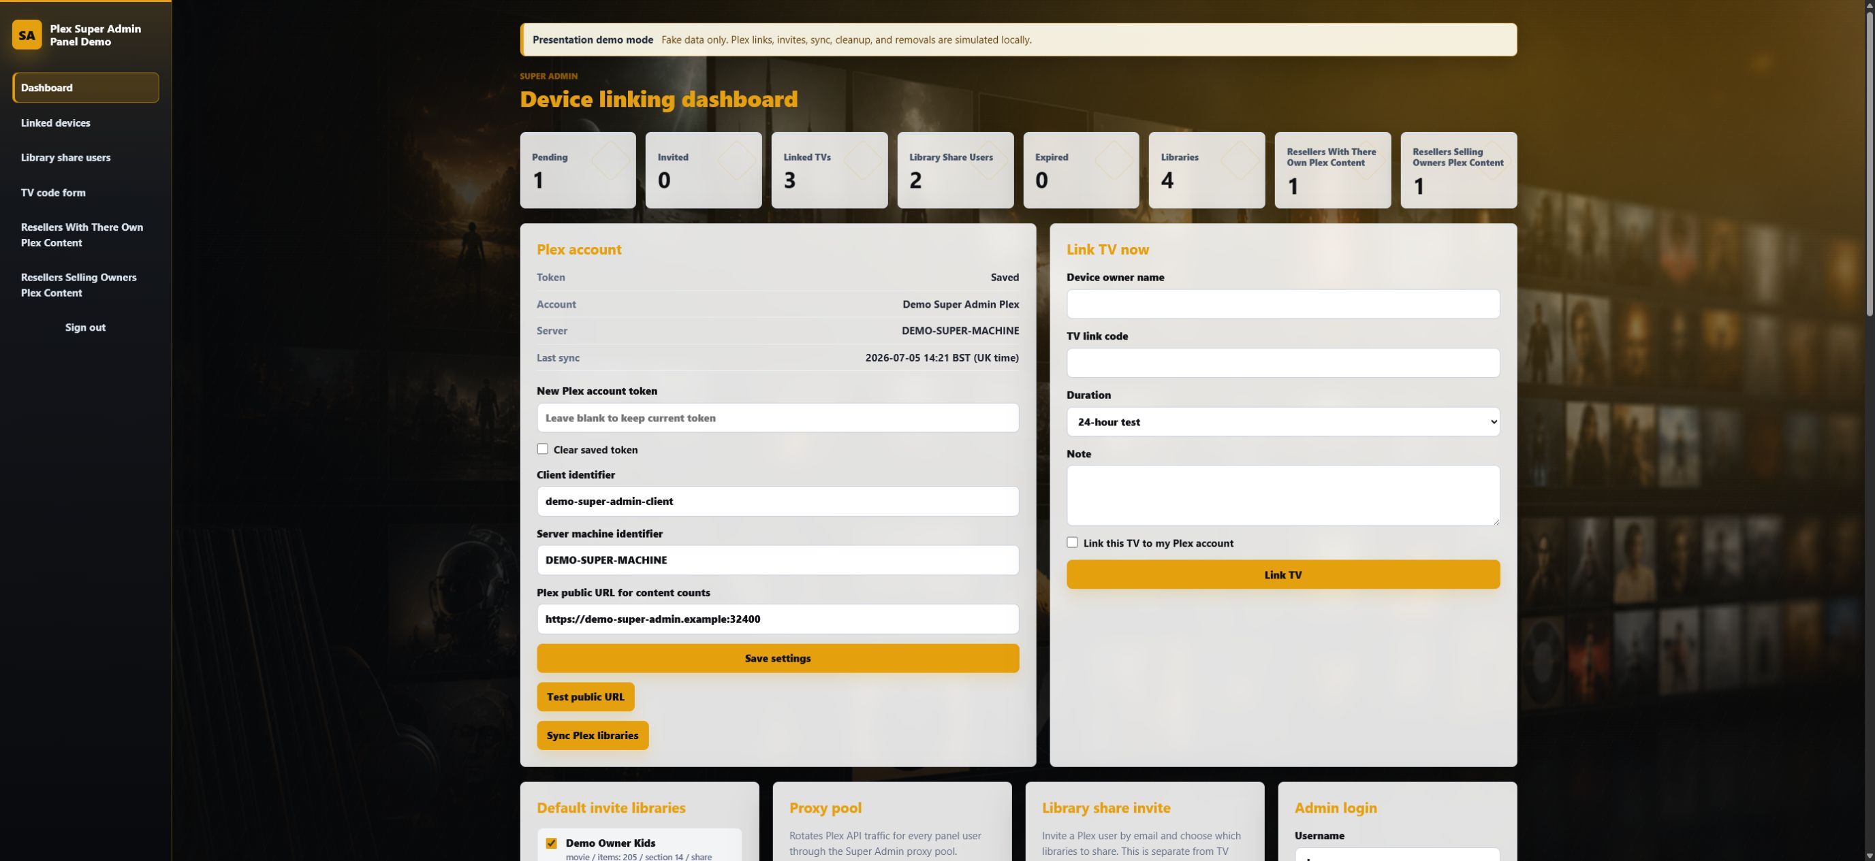
Task: Click the Sync Plex libraries button
Action: pos(593,735)
